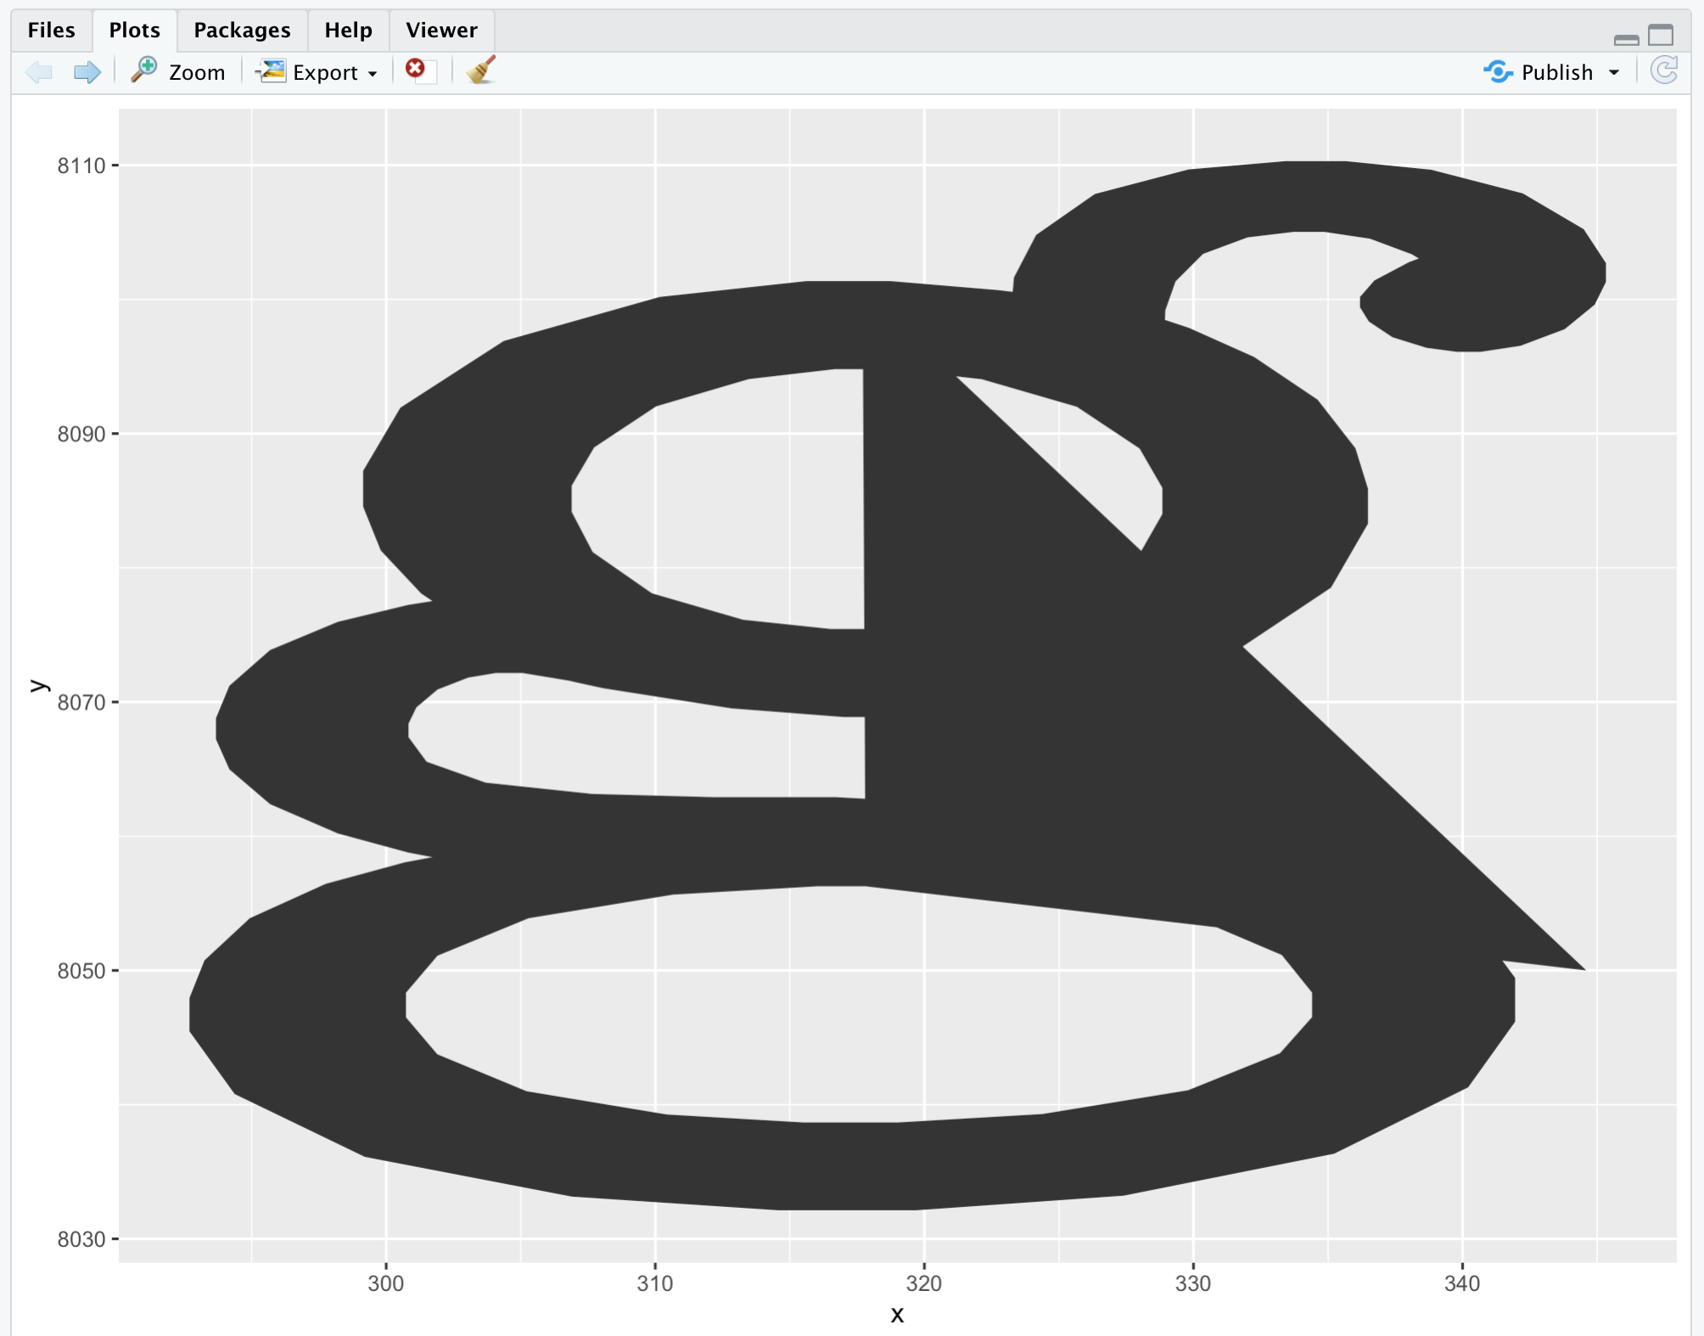Select the Help tab
The image size is (1704, 1336).
348,31
